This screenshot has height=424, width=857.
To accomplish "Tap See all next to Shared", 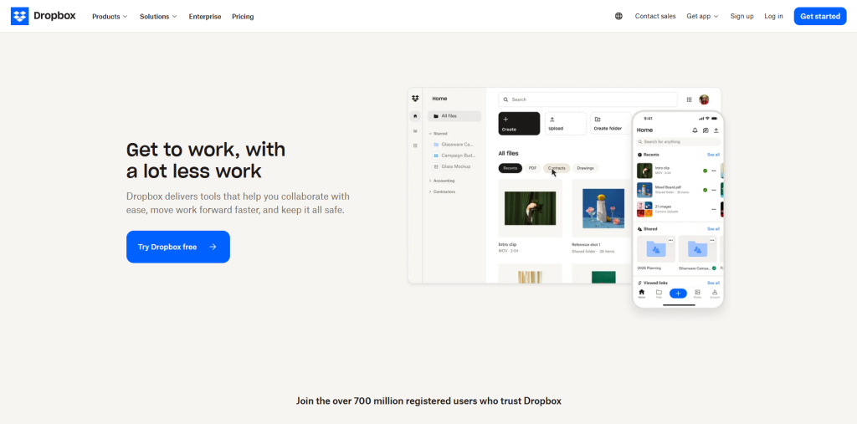I will [713, 229].
